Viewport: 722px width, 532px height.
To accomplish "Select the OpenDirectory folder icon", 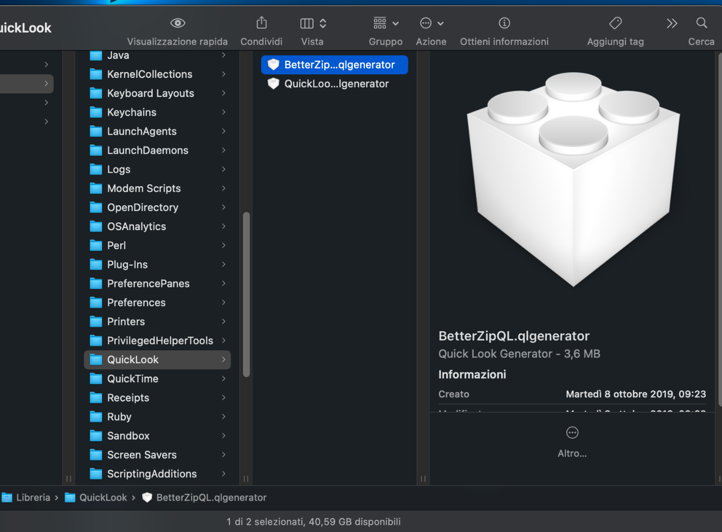I will pos(96,207).
